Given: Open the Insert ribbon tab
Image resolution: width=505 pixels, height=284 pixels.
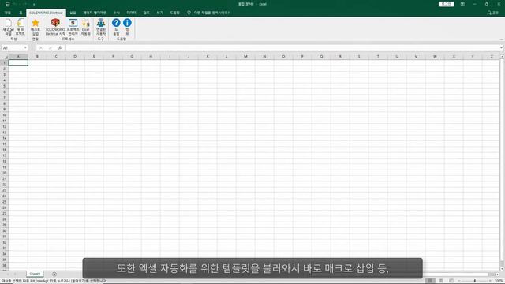Looking at the screenshot, I should 73,13.
